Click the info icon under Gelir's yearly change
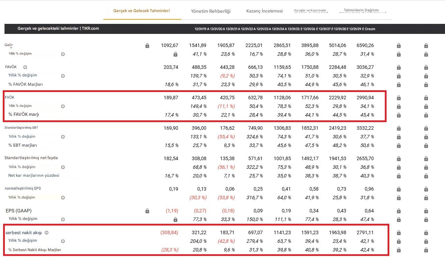This screenshot has width=445, height=257. point(63,54)
